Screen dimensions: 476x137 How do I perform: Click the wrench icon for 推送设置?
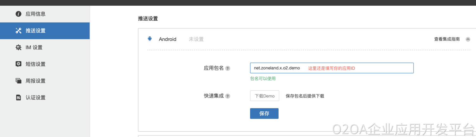point(18,31)
